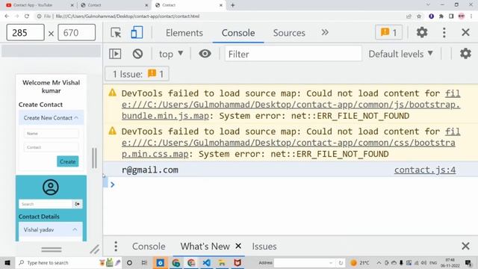Select the What's New drawer tab

(205, 247)
